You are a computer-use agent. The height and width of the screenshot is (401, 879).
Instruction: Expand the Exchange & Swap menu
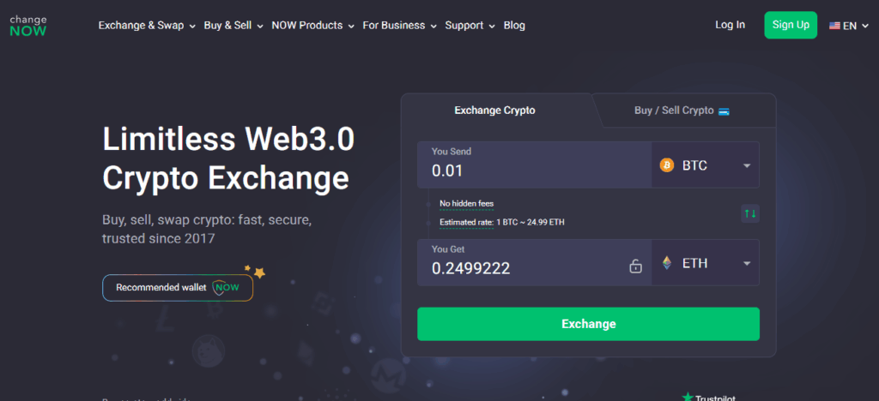pos(147,26)
